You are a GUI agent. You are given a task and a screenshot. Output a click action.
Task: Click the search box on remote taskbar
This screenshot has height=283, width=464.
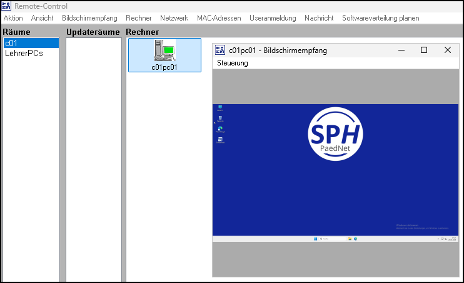[333, 239]
